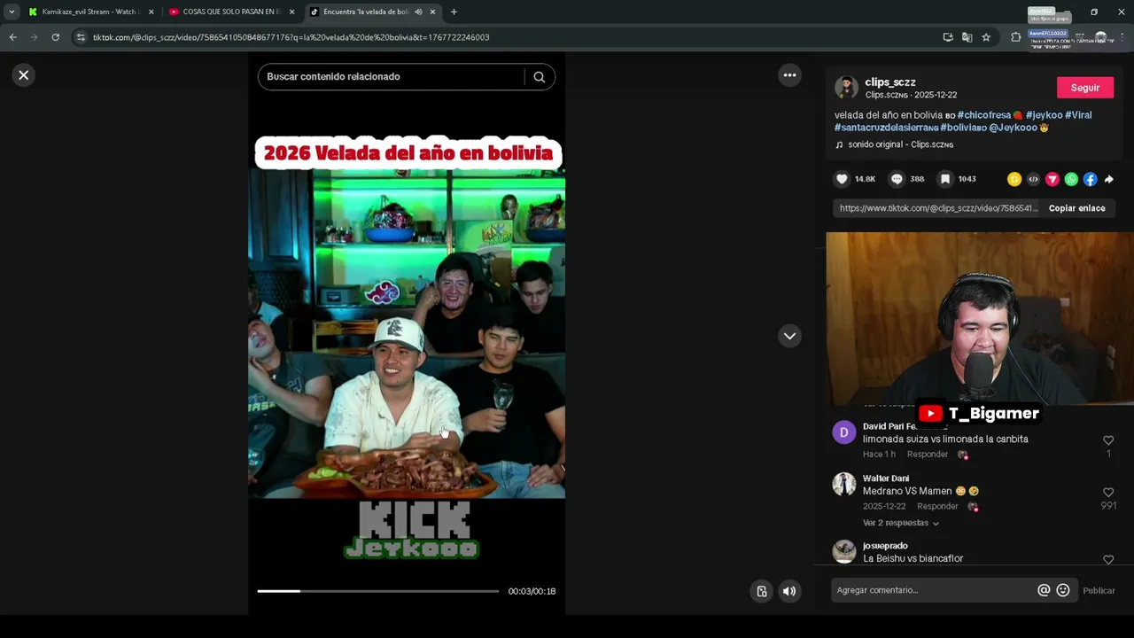Screen dimensions: 1134x638
Task: Open more share options arrow
Action: coord(1108,179)
